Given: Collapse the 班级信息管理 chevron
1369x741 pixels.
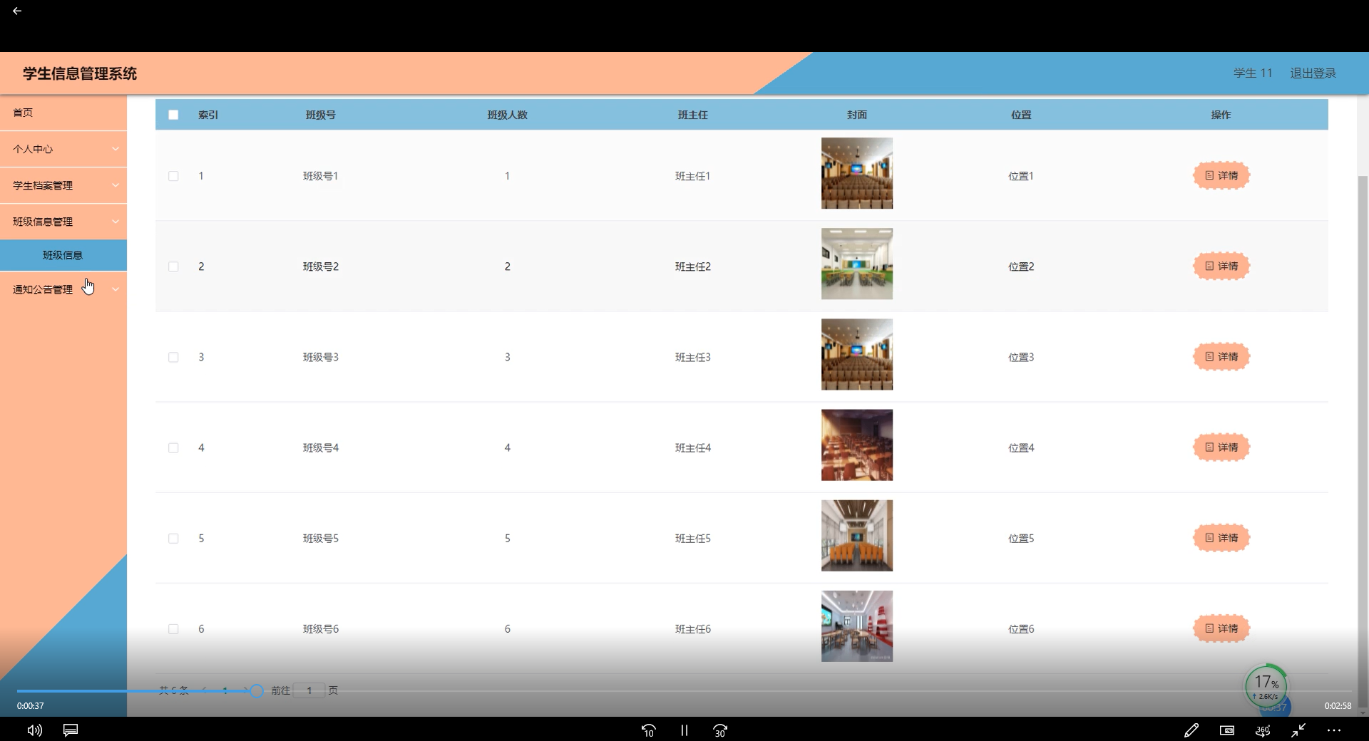Looking at the screenshot, I should tap(116, 222).
